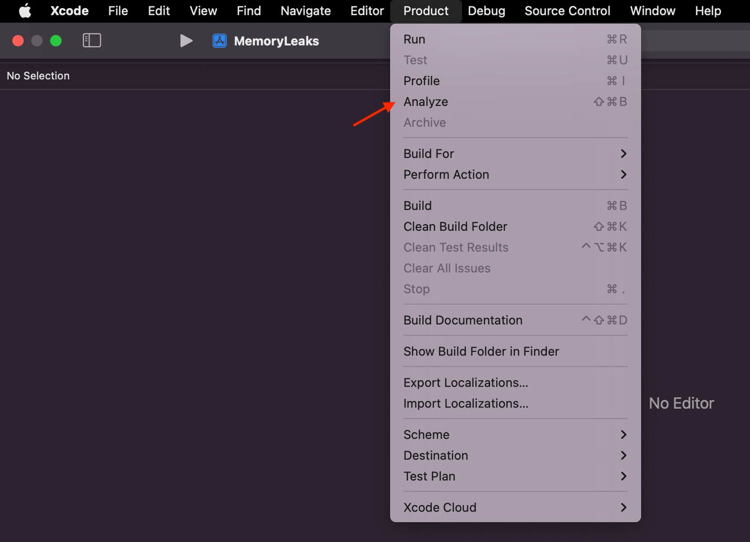750x542 pixels.
Task: Toggle the Navigator sidebar icon
Action: (92, 40)
